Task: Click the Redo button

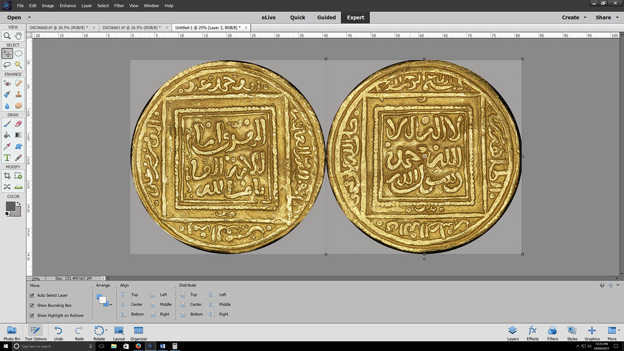Action: click(x=79, y=333)
